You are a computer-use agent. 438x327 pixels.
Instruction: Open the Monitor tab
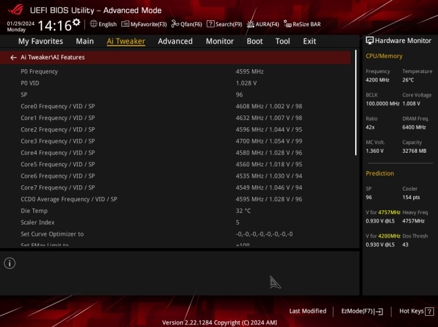(219, 41)
